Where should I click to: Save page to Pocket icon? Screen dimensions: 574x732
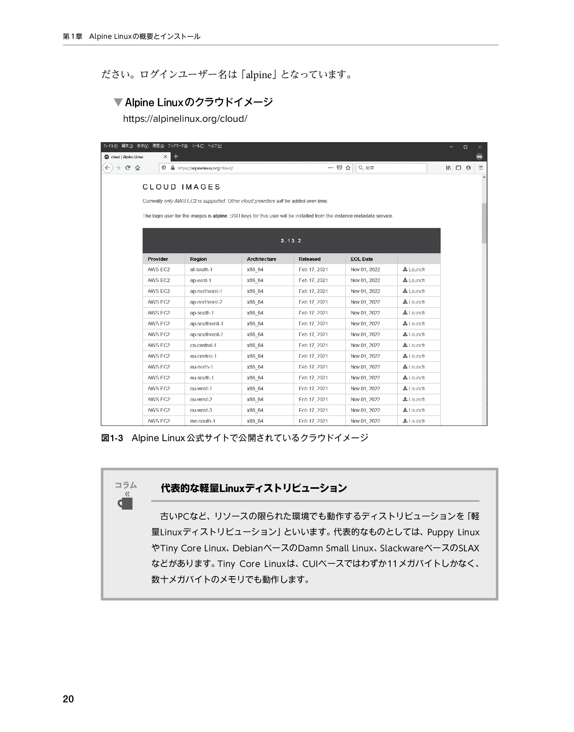tap(339, 168)
